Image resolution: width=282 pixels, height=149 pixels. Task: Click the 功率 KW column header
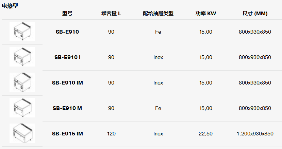[206, 14]
